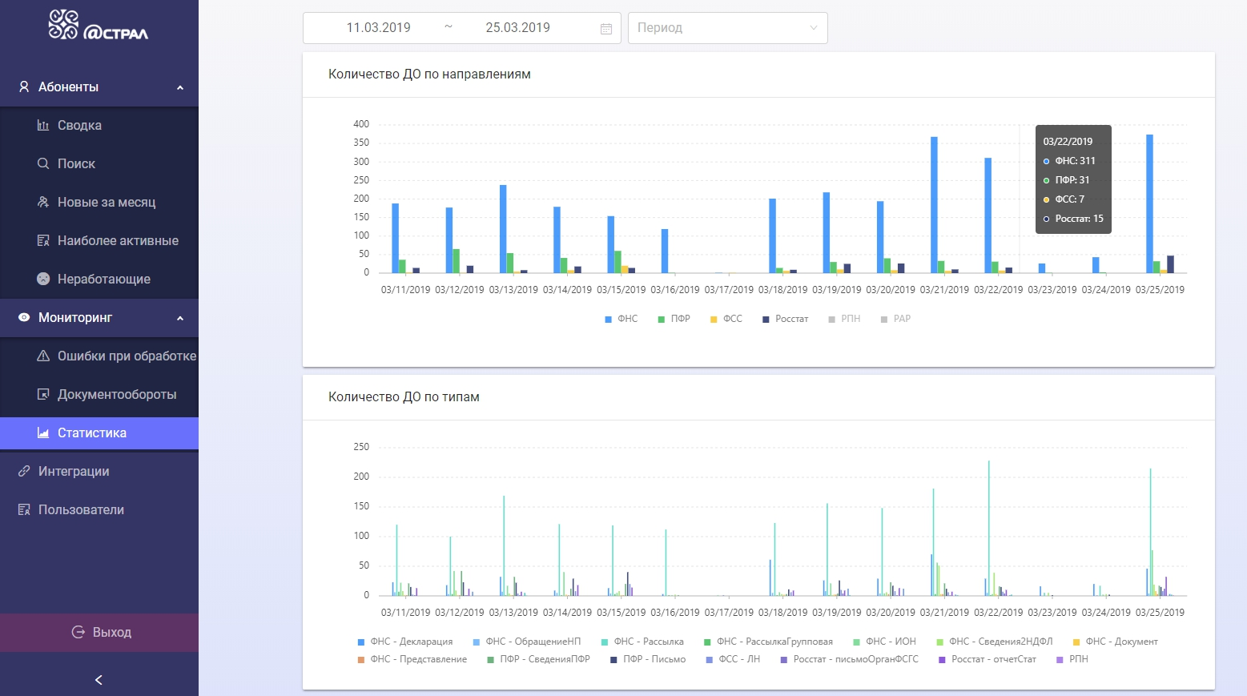
Task: Click Количество ДО по направлениям title
Action: (429, 74)
